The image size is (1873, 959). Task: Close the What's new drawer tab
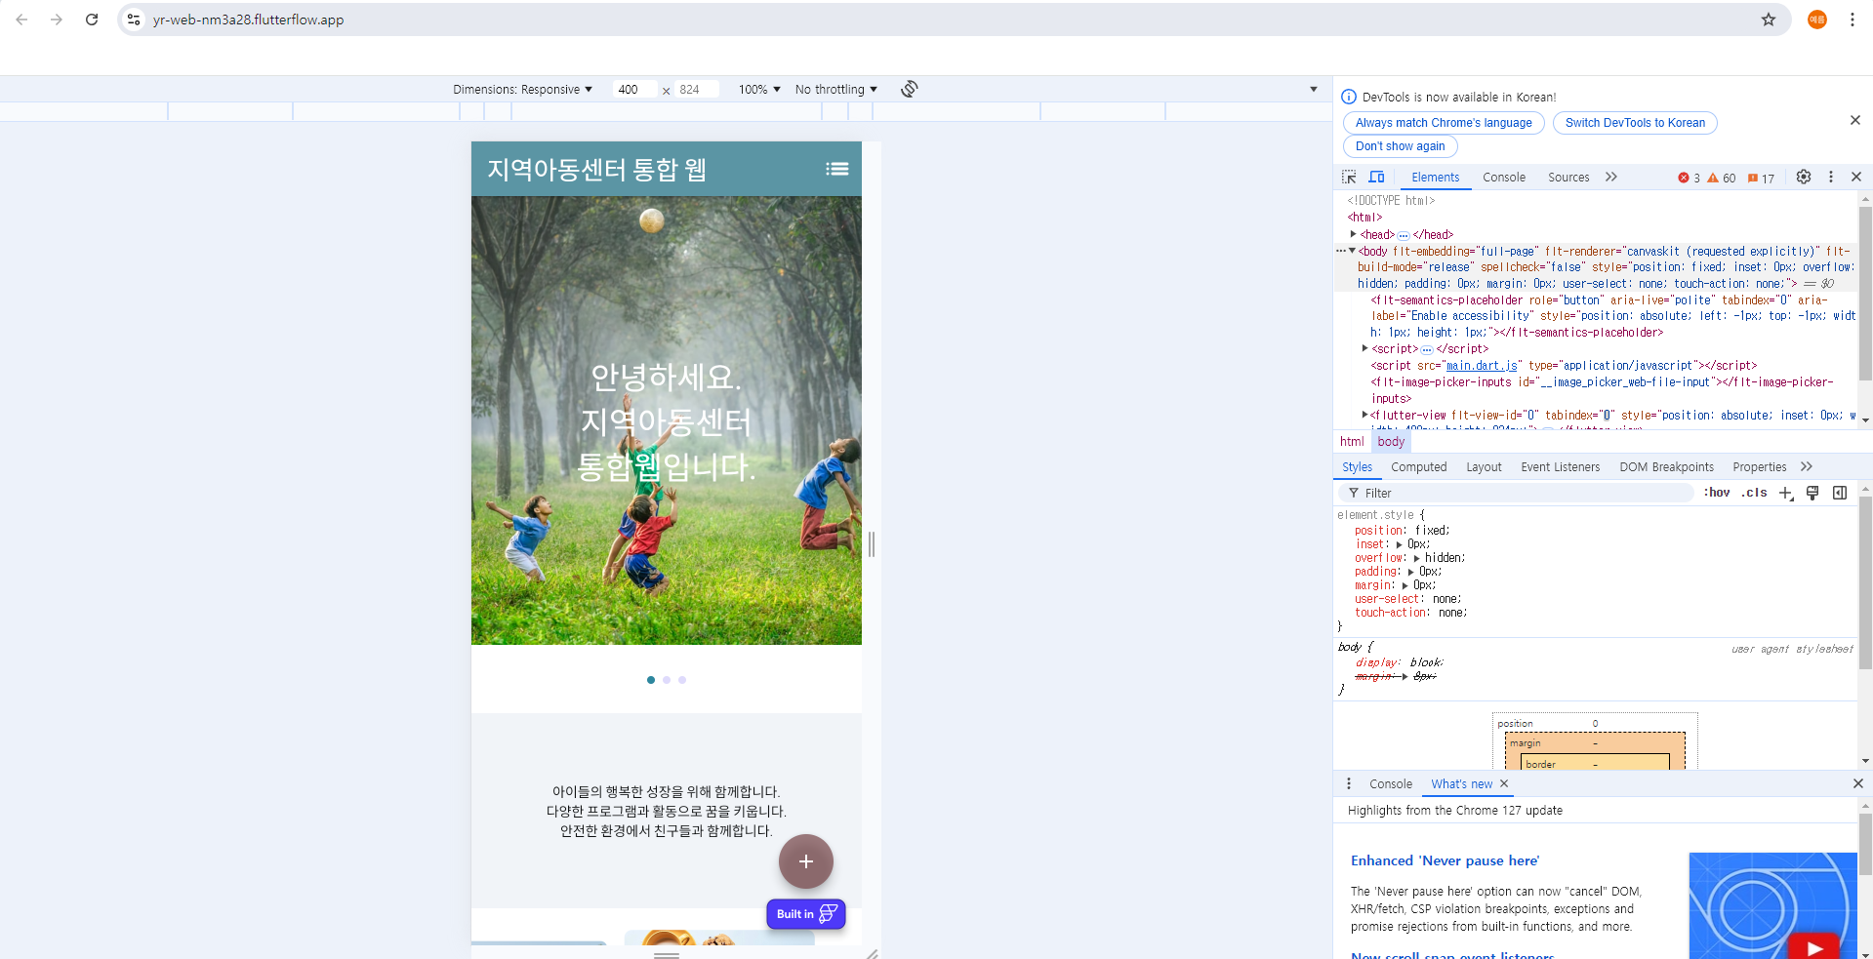[1504, 783]
